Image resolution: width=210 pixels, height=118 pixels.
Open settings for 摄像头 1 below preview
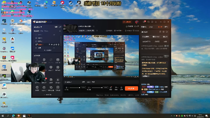(x=83, y=82)
